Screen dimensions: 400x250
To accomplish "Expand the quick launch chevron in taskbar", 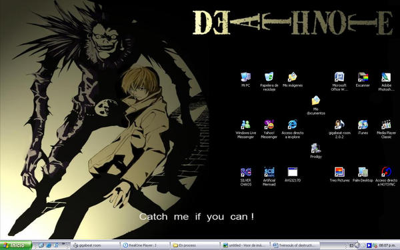I will (x=63, y=244).
